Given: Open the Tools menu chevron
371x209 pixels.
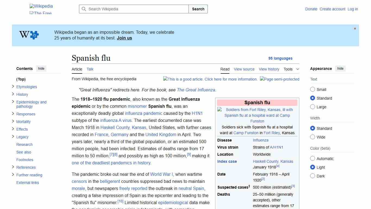Looking at the screenshot, I should pos(298,69).
